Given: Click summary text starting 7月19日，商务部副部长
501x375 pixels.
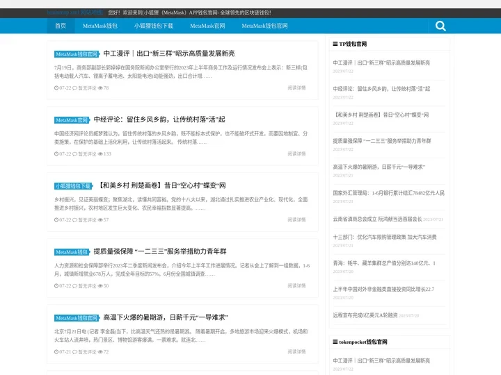Looking at the screenshot, I should [180, 72].
